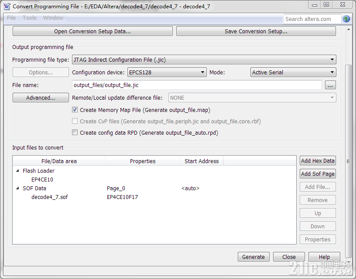The width and height of the screenshot is (356, 279).
Task: Click Save Conversion Setup button
Action: click(x=256, y=31)
